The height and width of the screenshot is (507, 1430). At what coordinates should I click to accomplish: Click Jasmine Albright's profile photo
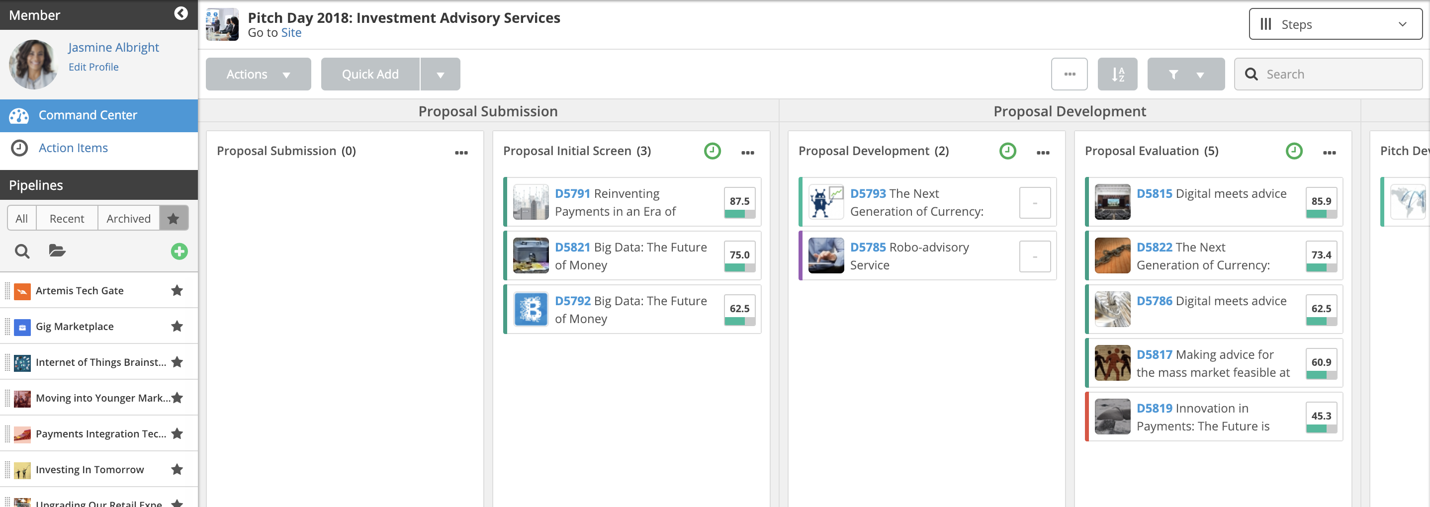click(x=33, y=64)
